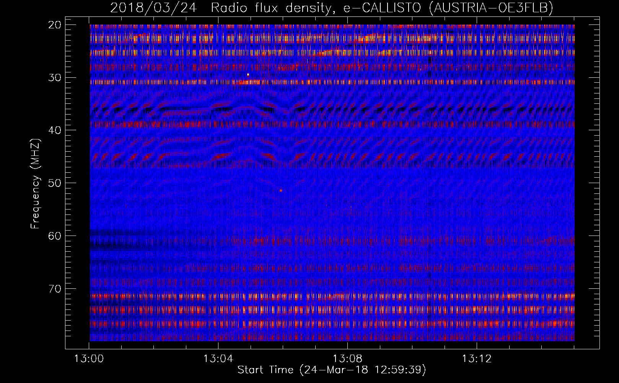Click the '50' frequency tick label

[x=55, y=183]
